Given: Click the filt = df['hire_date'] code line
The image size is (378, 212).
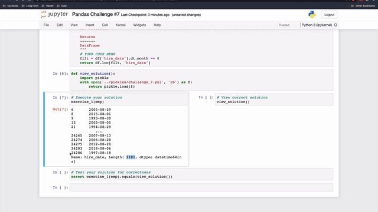Looking at the screenshot, I should coord(119,58).
